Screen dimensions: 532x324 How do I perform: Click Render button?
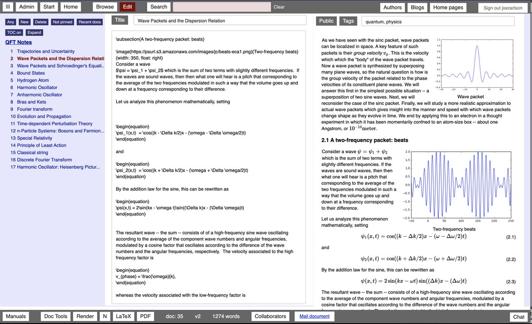click(85, 316)
